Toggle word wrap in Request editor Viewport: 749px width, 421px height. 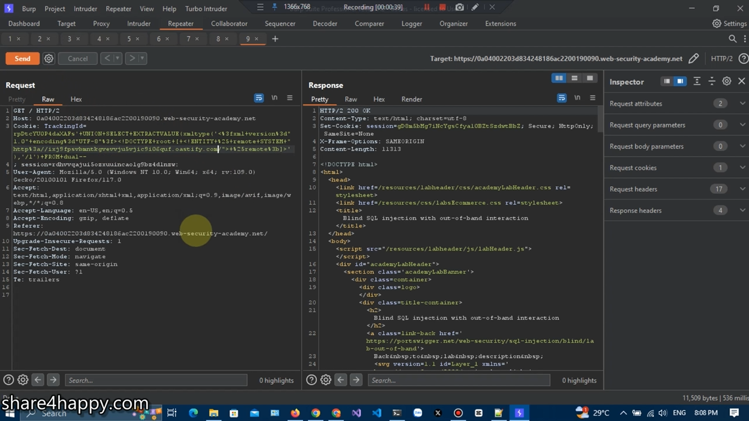(259, 98)
